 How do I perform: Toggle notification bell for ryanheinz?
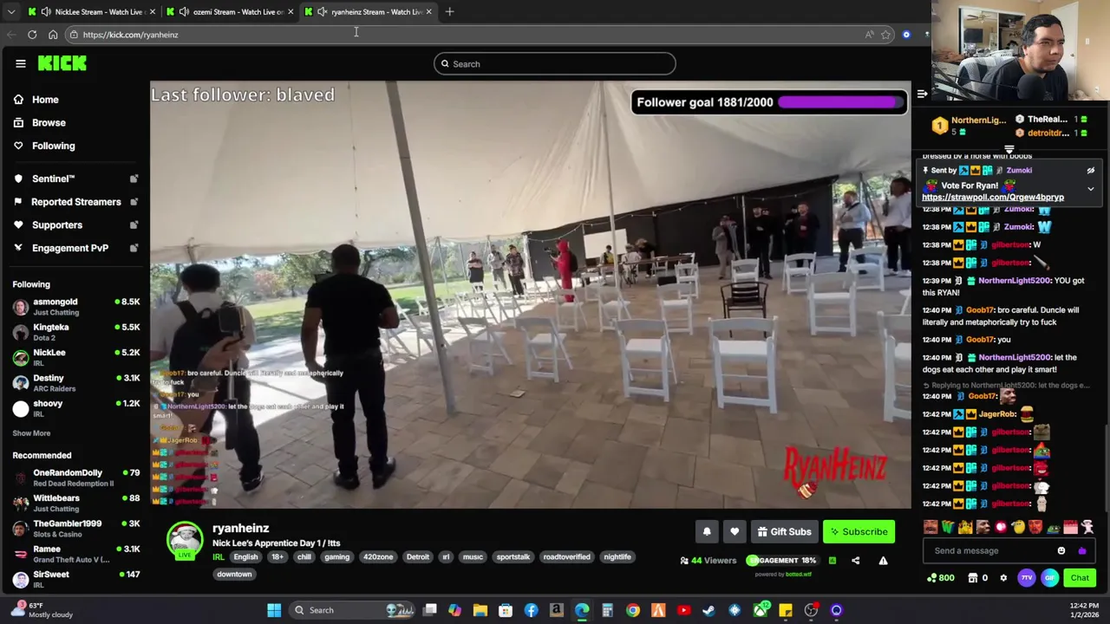coord(707,532)
